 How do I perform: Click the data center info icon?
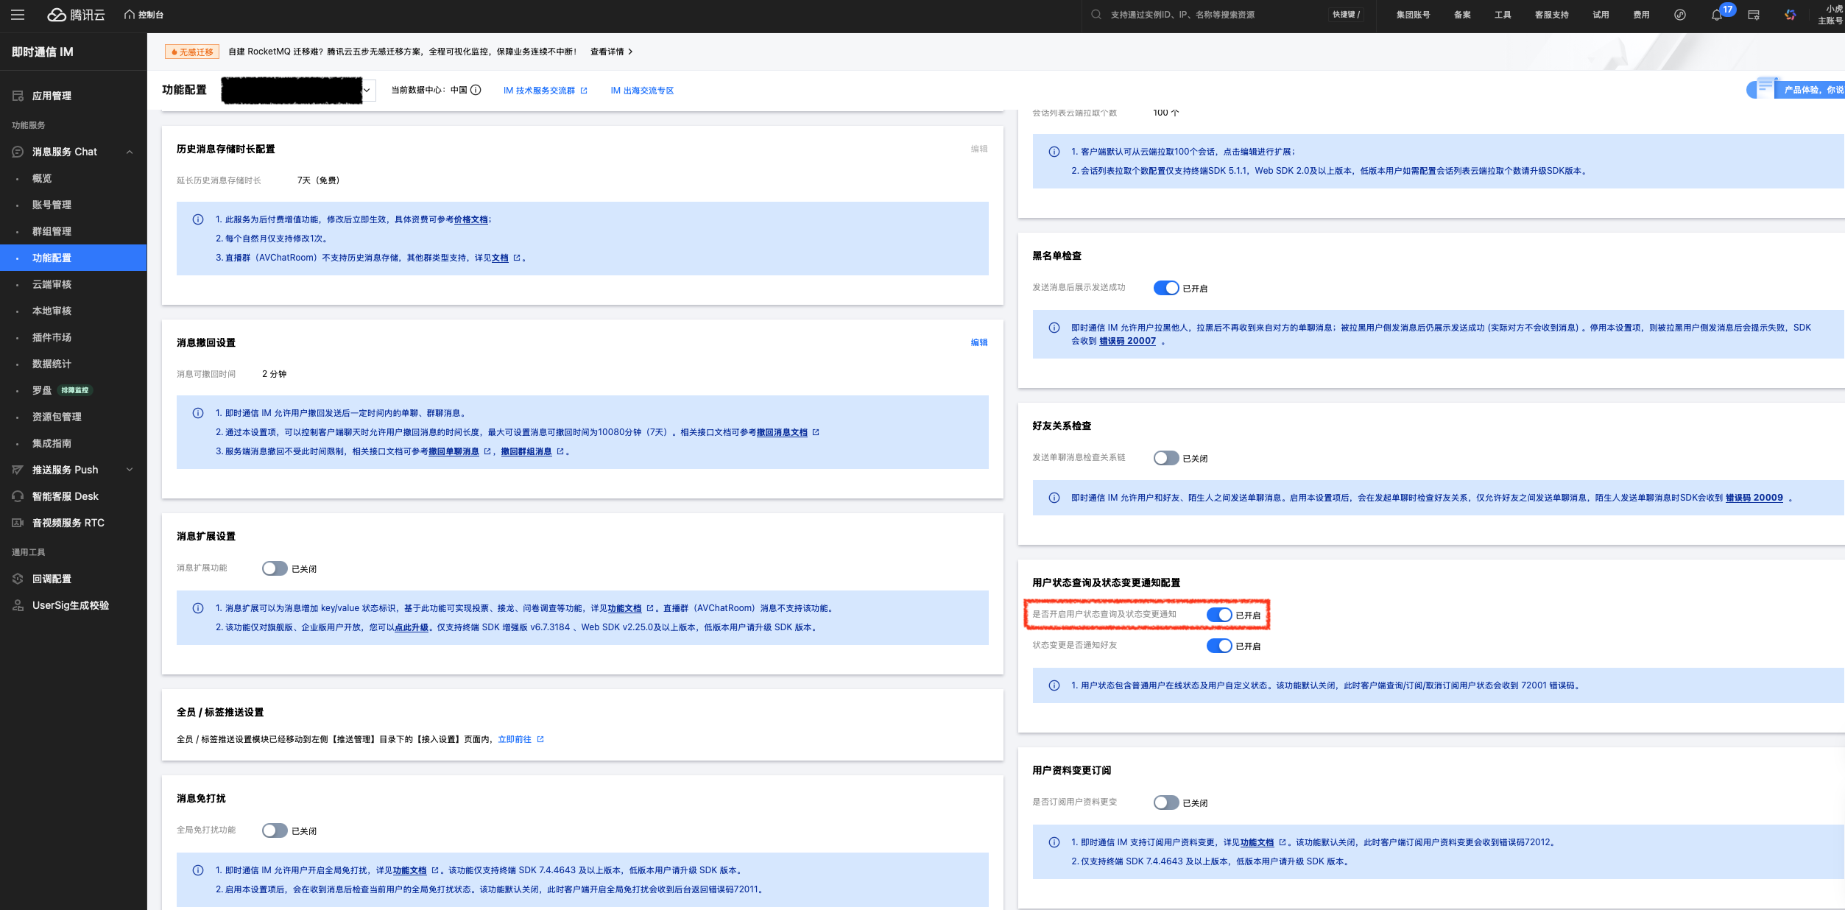tap(476, 90)
